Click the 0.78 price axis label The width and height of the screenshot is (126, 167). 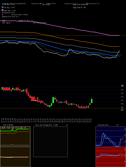click(122, 100)
